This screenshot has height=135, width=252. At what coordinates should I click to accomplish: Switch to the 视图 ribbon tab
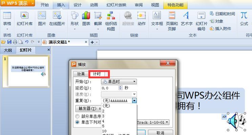click(155, 5)
